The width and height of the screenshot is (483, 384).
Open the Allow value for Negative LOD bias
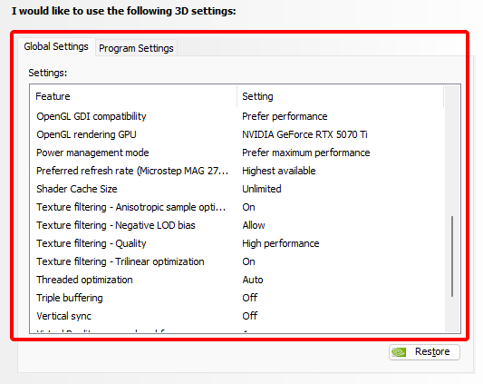coord(254,225)
